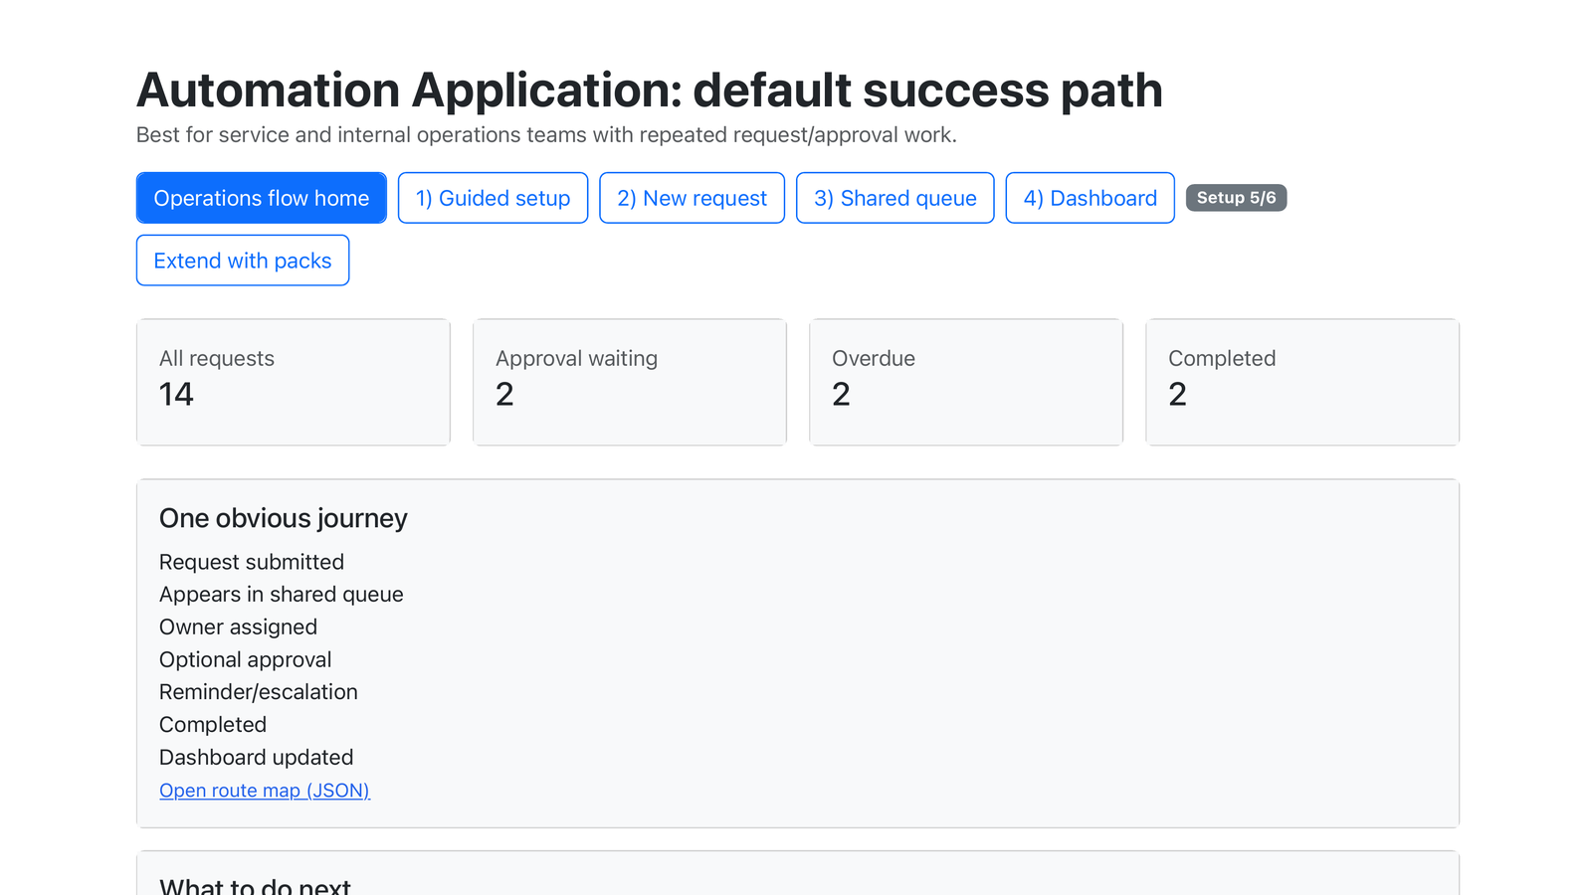
Task: Go to the Dashboard step
Action: coord(1090,197)
